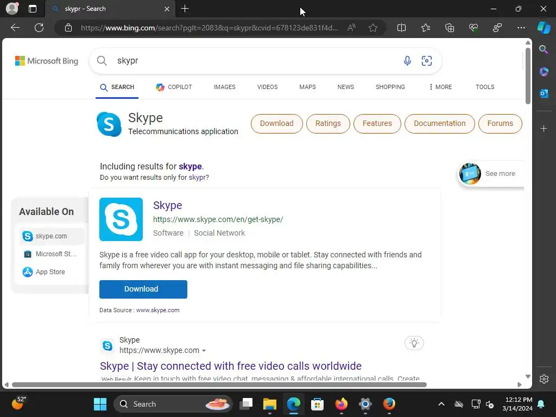Open Microsoft Store from taskbar
This screenshot has height=417, width=556.
point(317,404)
